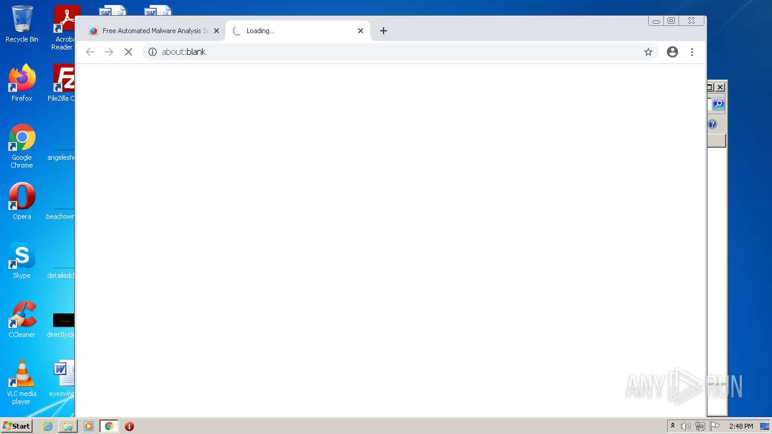Image resolution: width=772 pixels, height=434 pixels.
Task: Open a new tab with plus button
Action: click(384, 31)
